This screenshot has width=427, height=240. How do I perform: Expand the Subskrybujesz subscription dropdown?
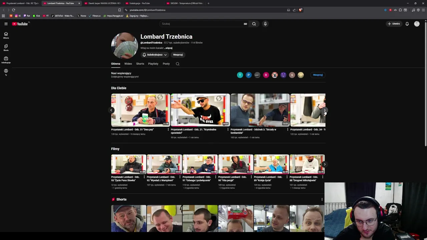coord(154,55)
